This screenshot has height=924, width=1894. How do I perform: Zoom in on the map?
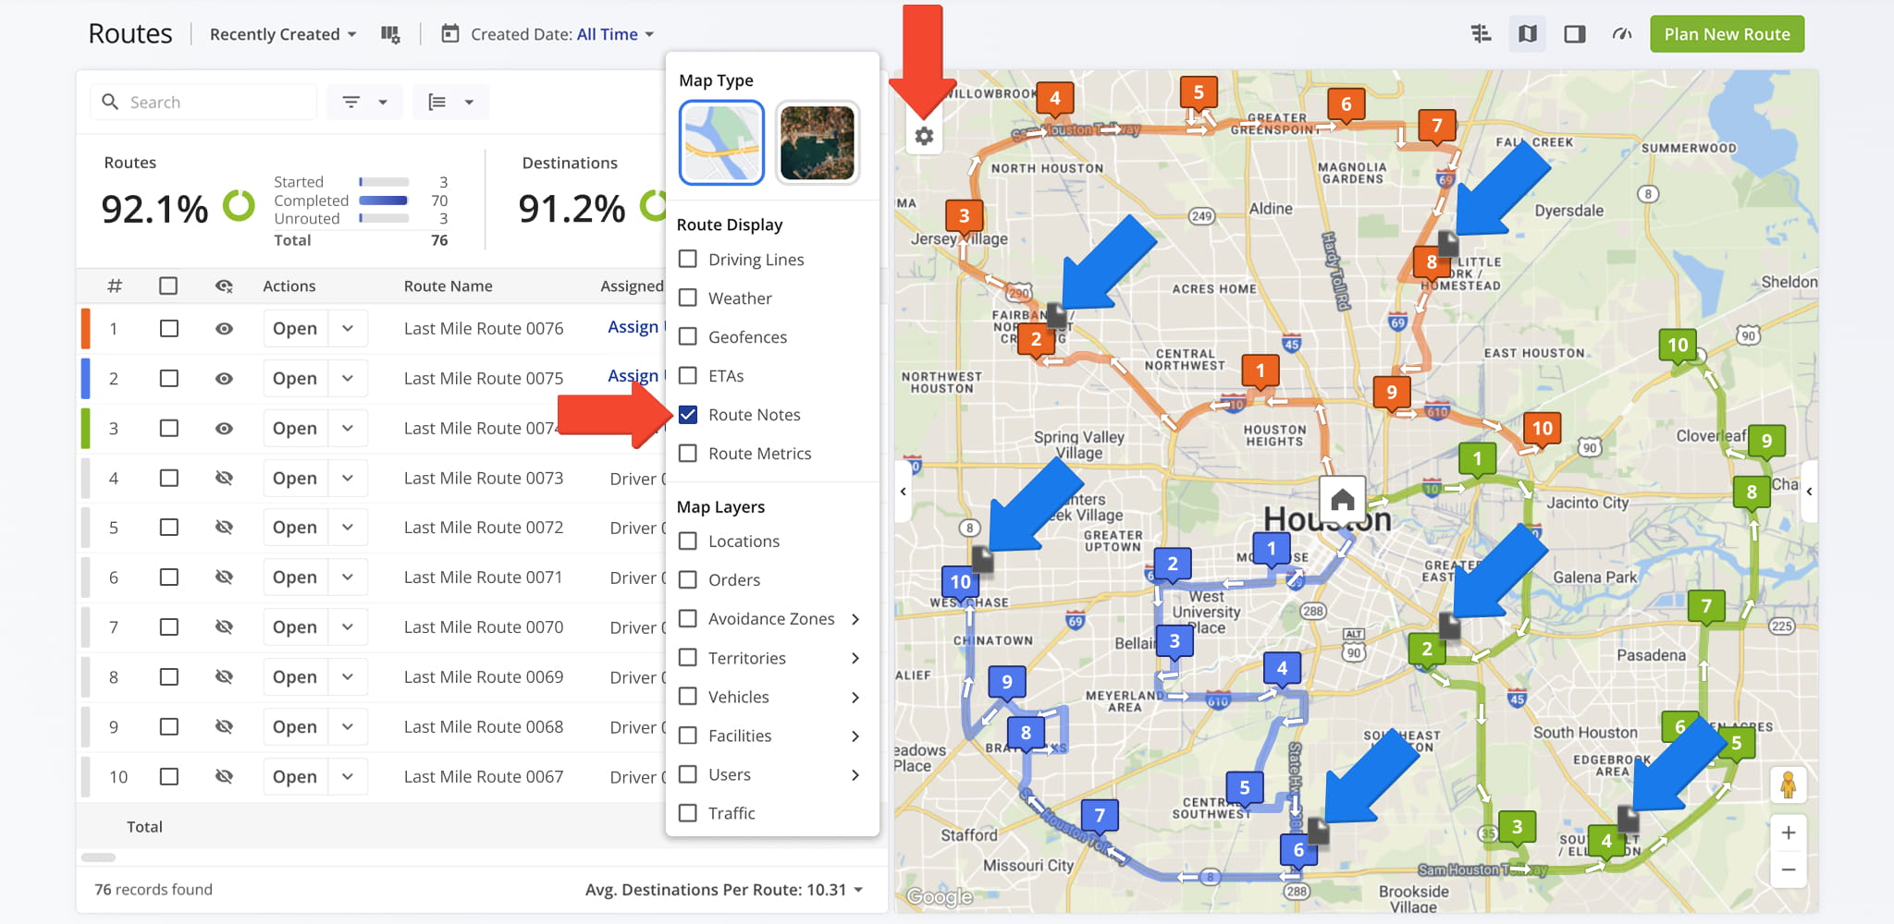tap(1788, 833)
